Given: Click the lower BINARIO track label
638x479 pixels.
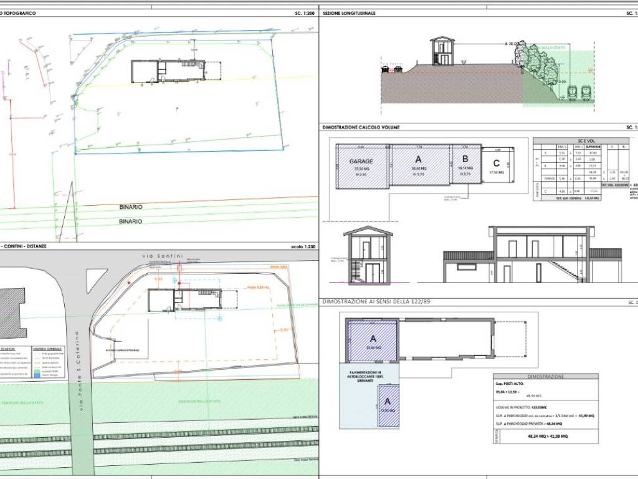Looking at the screenshot, I should (x=131, y=221).
